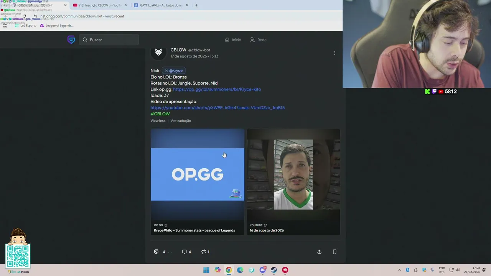Open the @kryce mention tag
The image size is (491, 276).
click(x=174, y=71)
